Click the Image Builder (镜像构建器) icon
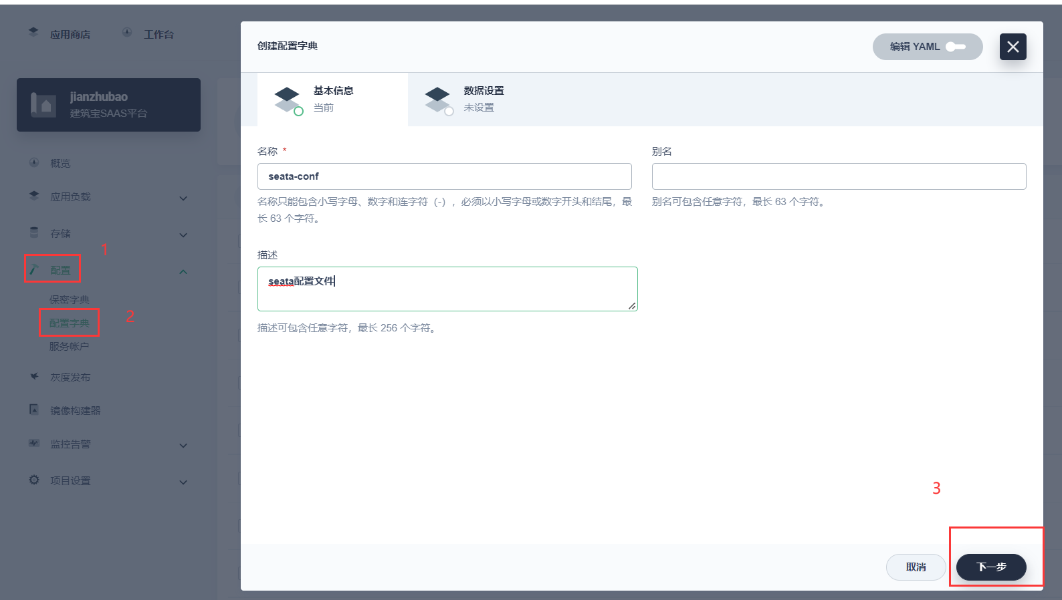This screenshot has height=600, width=1062. pyautogui.click(x=34, y=410)
